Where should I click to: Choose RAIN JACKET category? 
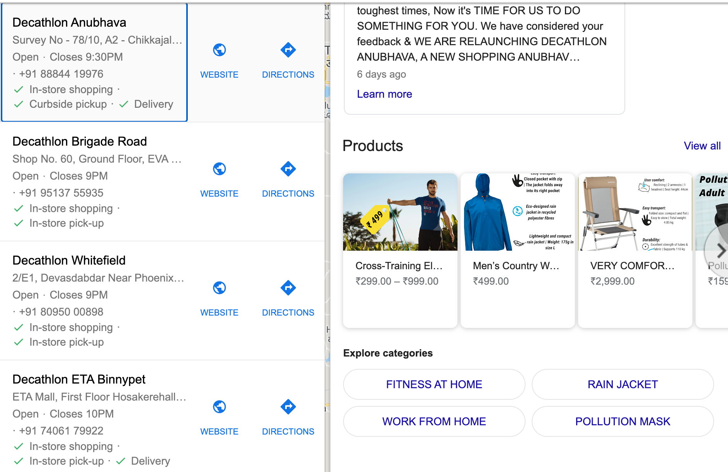point(623,384)
